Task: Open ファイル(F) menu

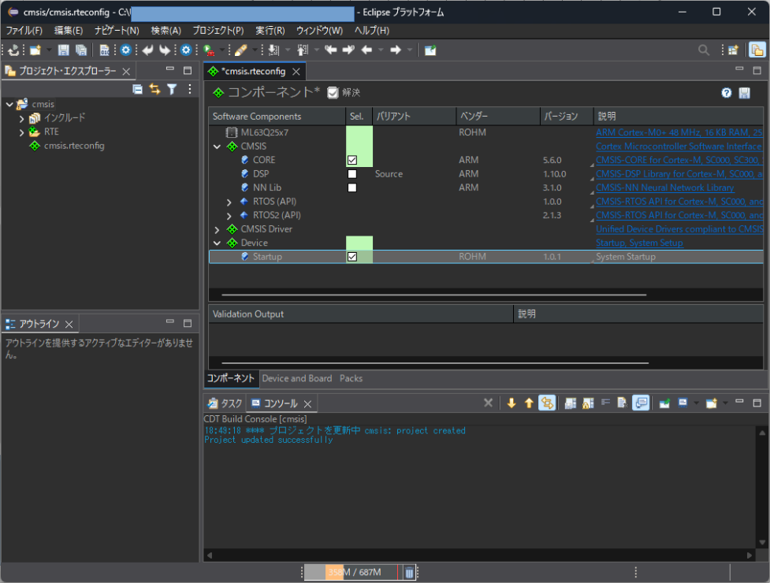Action: pyautogui.click(x=24, y=31)
